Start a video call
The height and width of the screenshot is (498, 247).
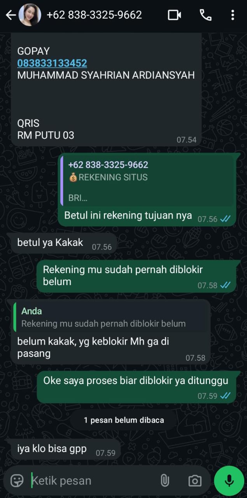[x=175, y=15]
